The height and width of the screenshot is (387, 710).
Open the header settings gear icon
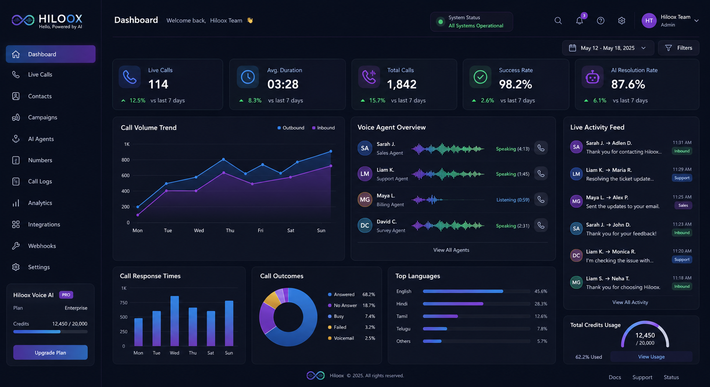[x=622, y=20]
